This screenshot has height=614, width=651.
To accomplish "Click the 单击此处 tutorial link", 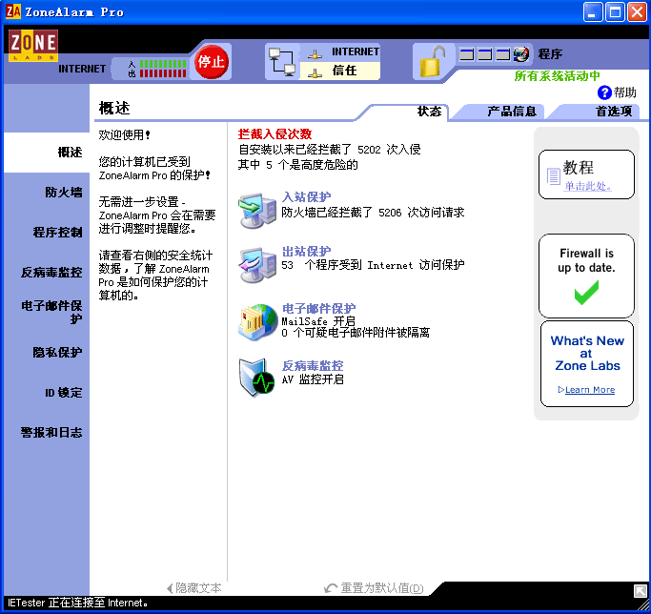I will (x=587, y=186).
